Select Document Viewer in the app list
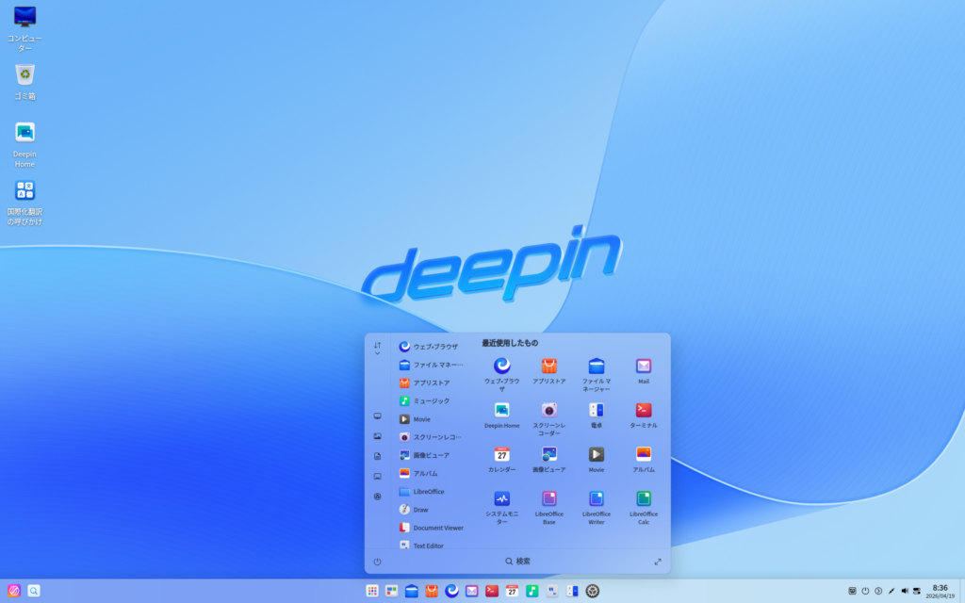Image resolution: width=965 pixels, height=603 pixels. pos(437,528)
